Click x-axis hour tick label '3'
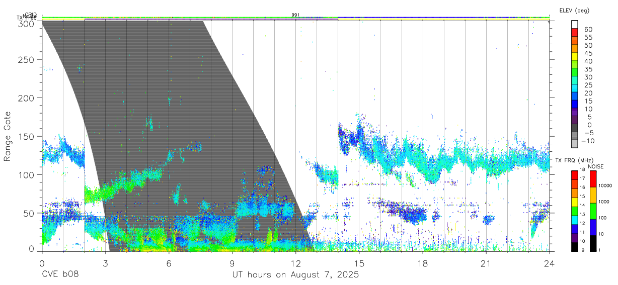The image size is (618, 285). 105,263
